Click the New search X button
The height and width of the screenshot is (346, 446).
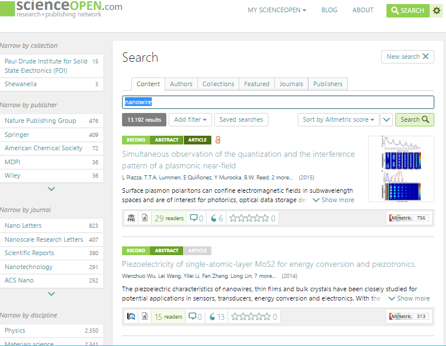407,57
